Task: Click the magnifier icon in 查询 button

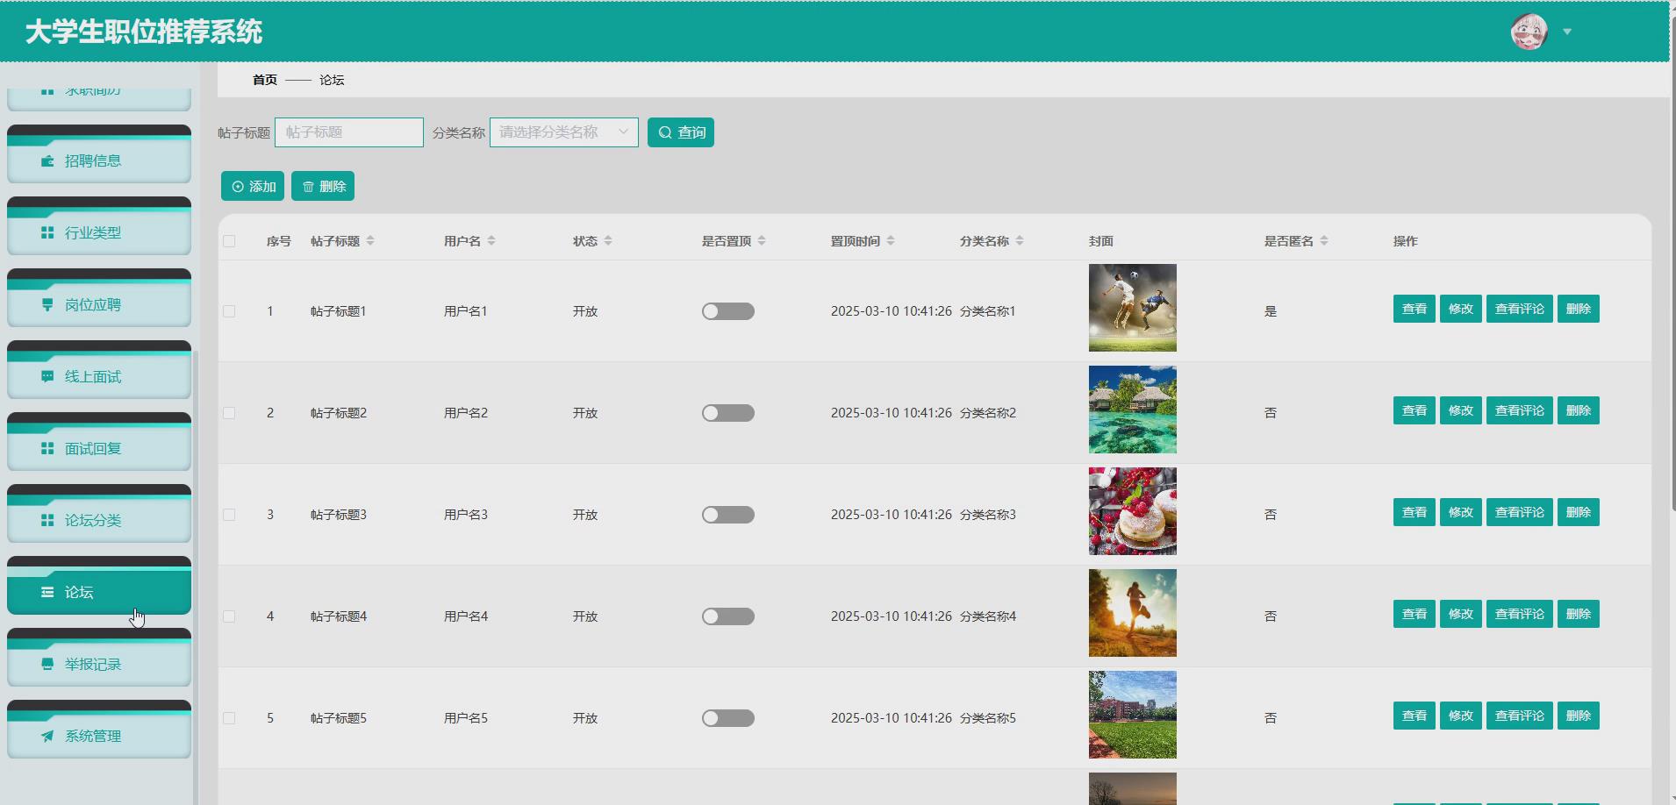Action: point(665,132)
